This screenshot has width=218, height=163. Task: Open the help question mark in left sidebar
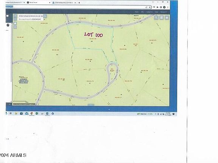(x=8, y=25)
